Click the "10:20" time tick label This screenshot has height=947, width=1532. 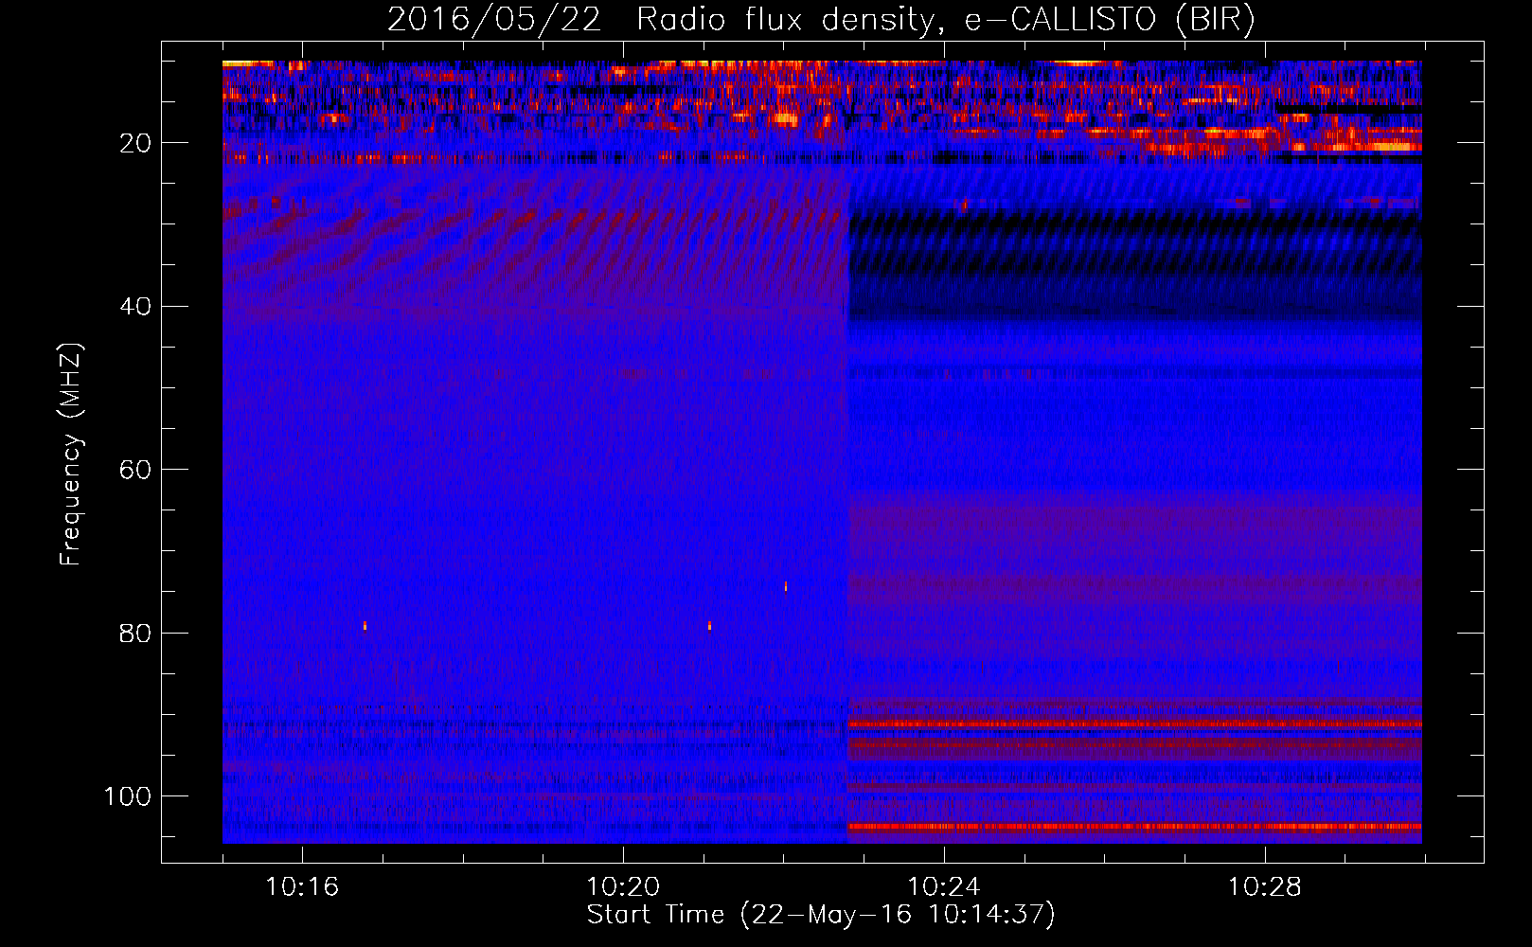[623, 887]
